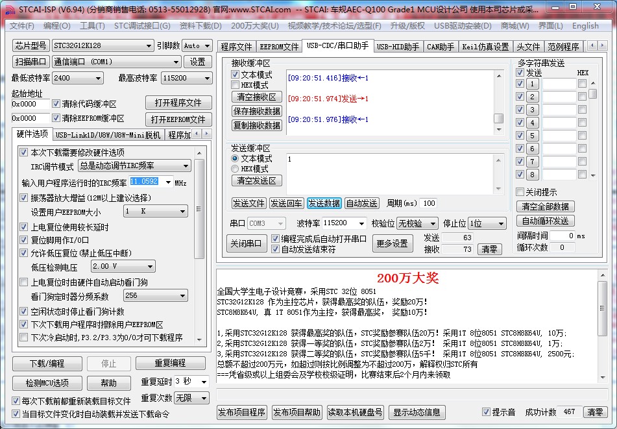The image size is (617, 429).
Task: Toggle 自动发送结束符 checkbox
Action: pos(276,249)
